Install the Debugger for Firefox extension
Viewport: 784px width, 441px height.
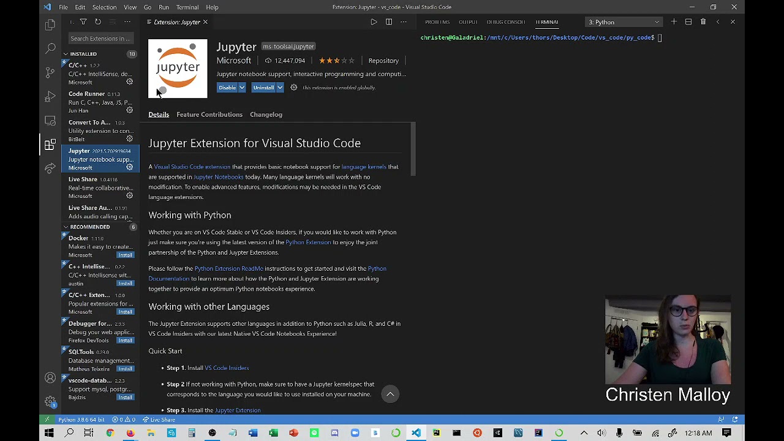click(125, 340)
